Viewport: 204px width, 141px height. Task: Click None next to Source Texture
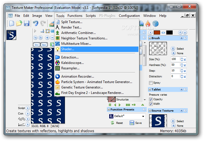pyautogui.click(x=177, y=126)
